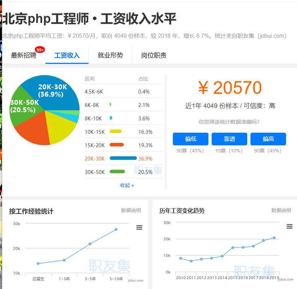The image size is (297, 289).
Task: Vote 偏低 on the salary accuracy poll
Action: pyautogui.click(x=190, y=139)
